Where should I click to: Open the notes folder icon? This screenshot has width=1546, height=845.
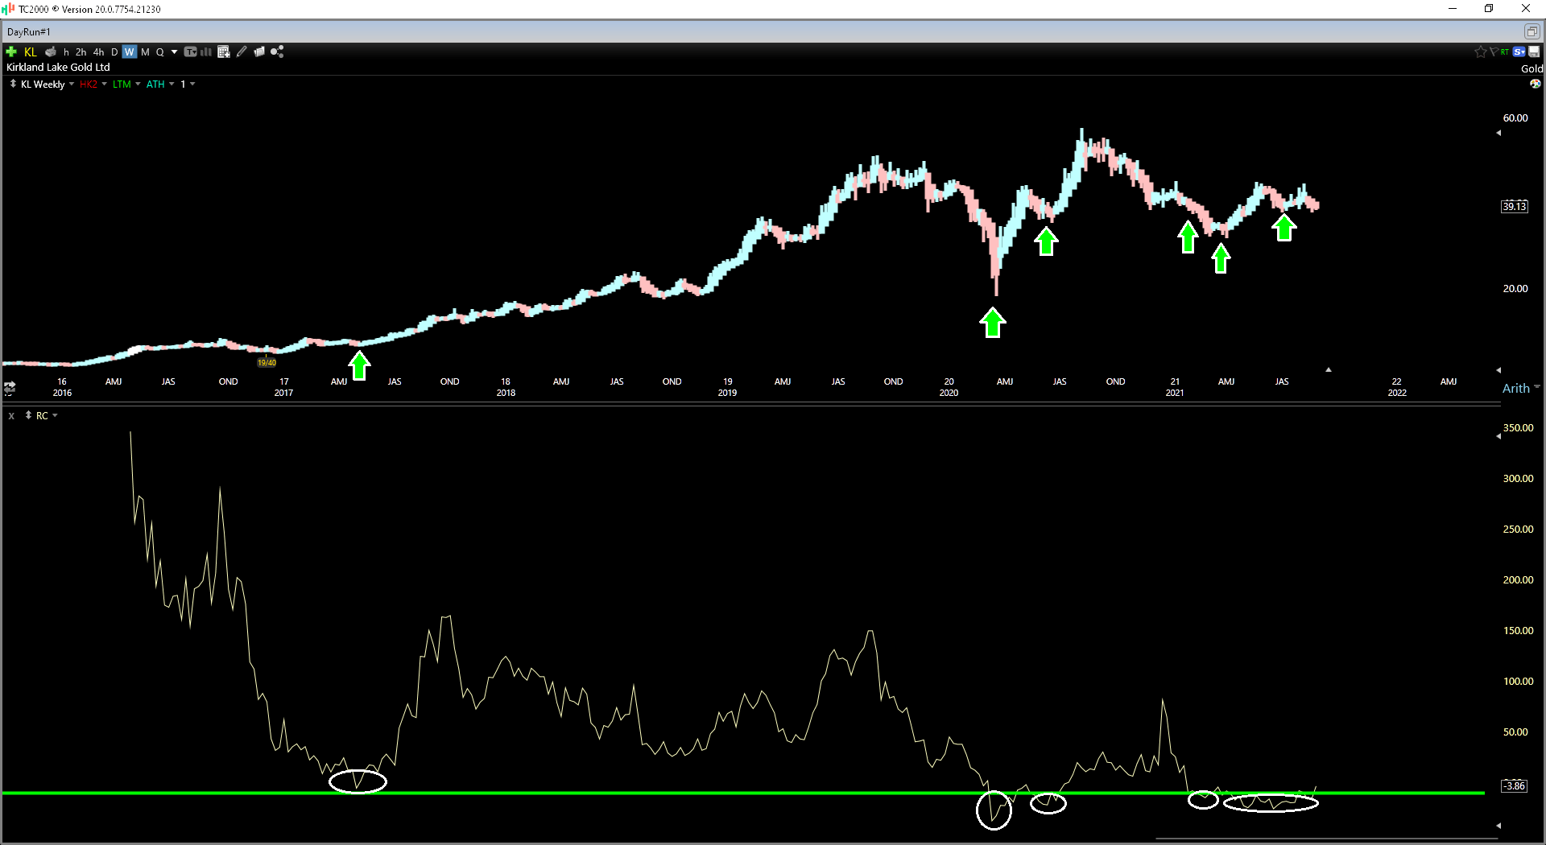coord(259,52)
